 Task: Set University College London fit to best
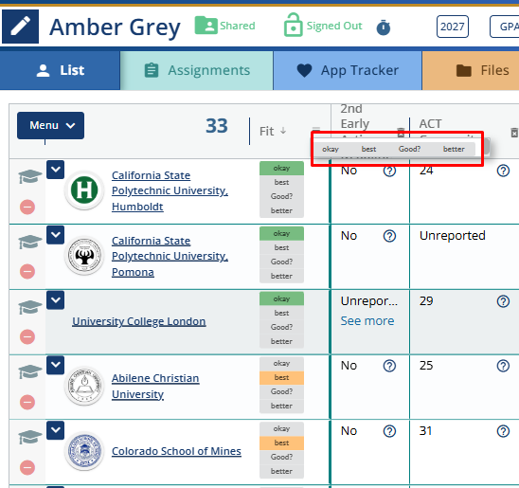(281, 314)
